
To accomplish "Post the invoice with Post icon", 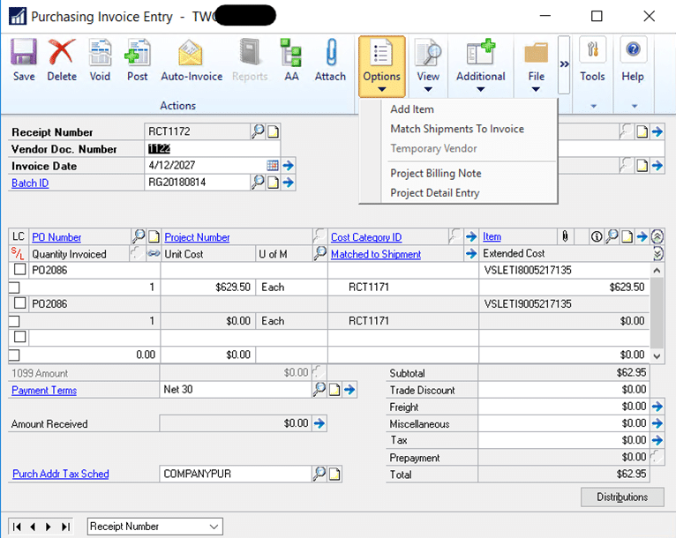I will coord(137,53).
